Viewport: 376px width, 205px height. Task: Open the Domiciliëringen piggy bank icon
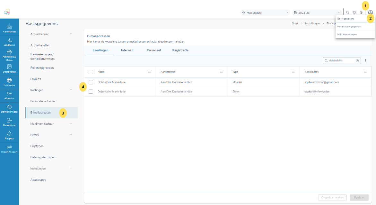[x=9, y=107]
